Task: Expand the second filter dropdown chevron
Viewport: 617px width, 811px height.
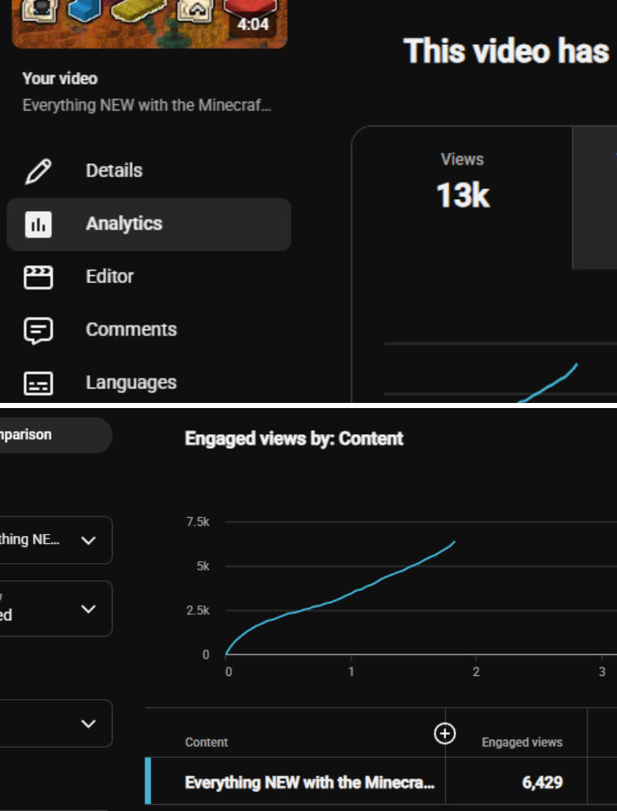Action: click(88, 609)
